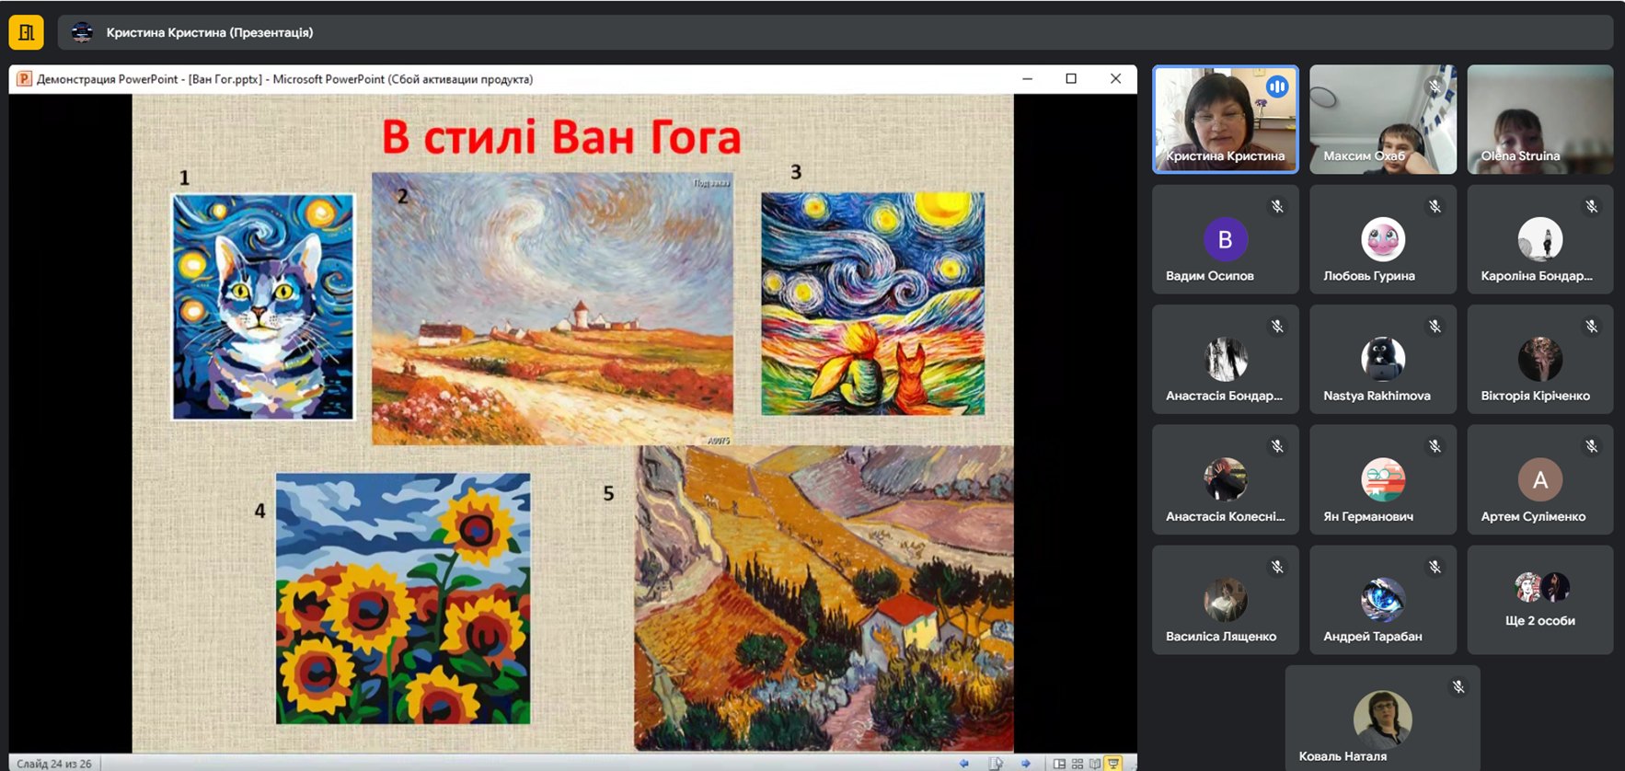This screenshot has height=771, width=1625.
Task: Expand the 'Ще 2 особи' participants tile
Action: click(1539, 600)
